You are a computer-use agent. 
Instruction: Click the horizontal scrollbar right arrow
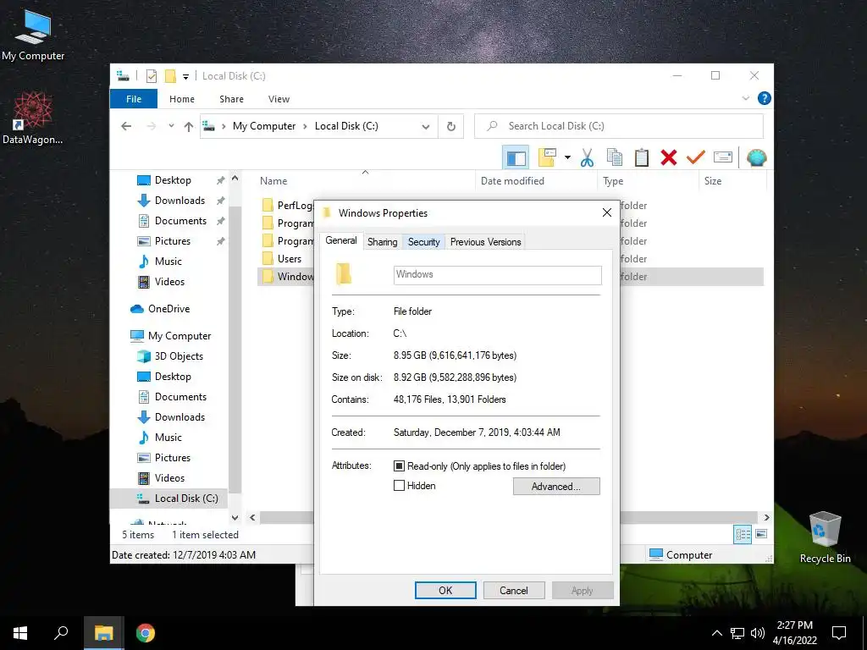(766, 517)
